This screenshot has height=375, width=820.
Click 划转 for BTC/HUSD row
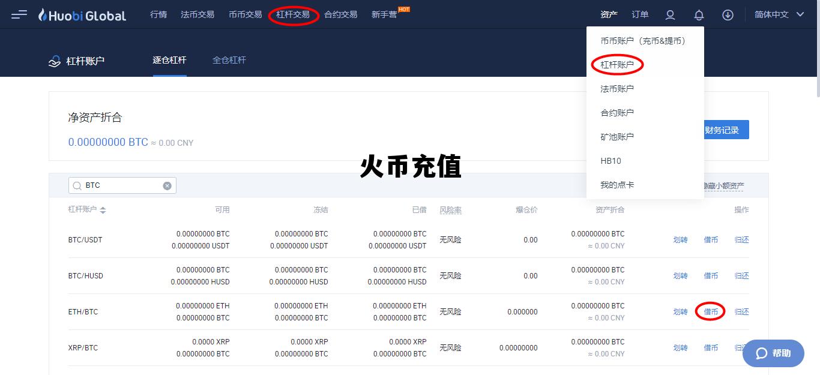[680, 276]
